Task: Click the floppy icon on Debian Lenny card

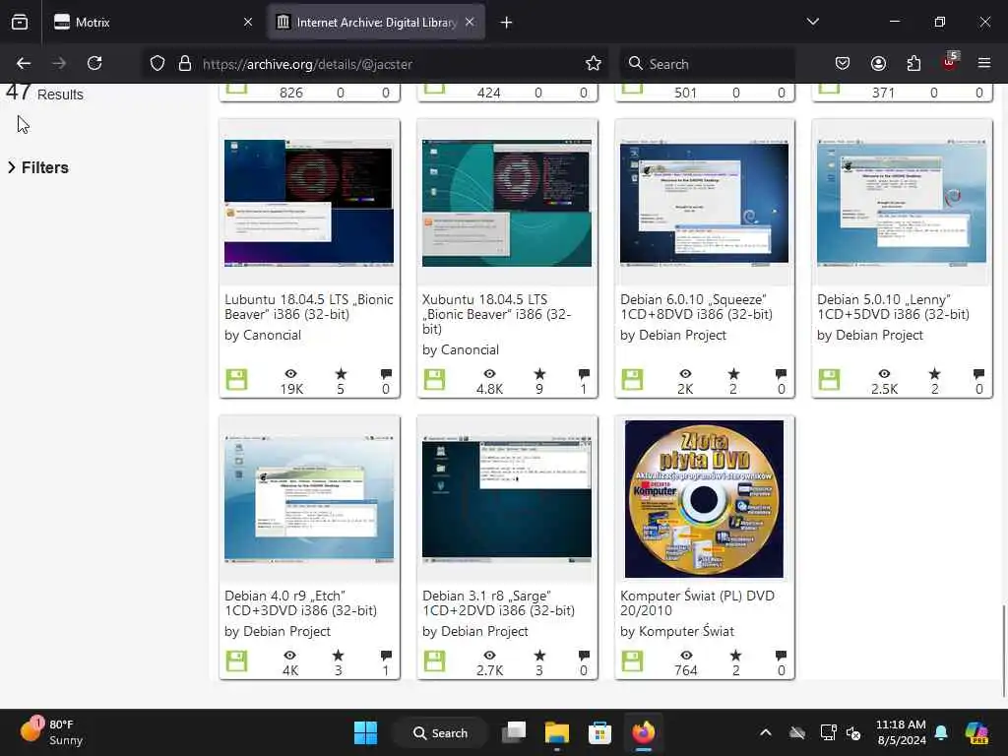Action: click(829, 379)
